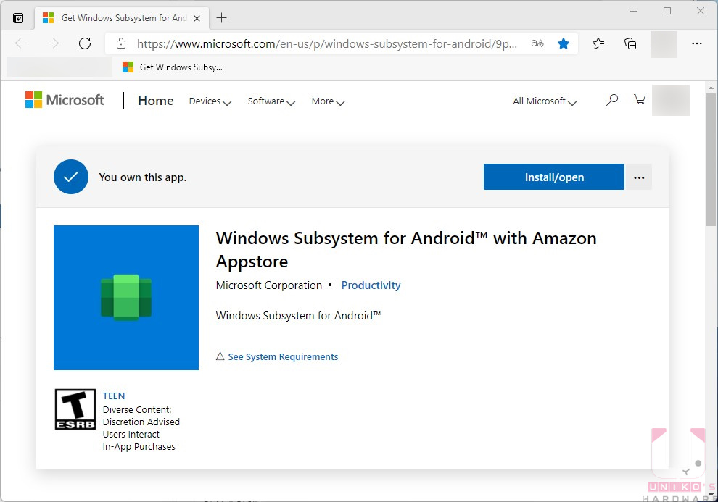This screenshot has height=502, width=718.
Task: Maximize the browser window
Action: click(x=667, y=11)
